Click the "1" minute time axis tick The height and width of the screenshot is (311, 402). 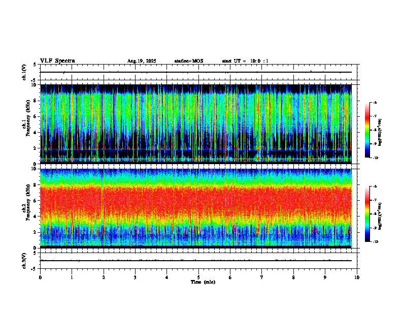point(72,277)
